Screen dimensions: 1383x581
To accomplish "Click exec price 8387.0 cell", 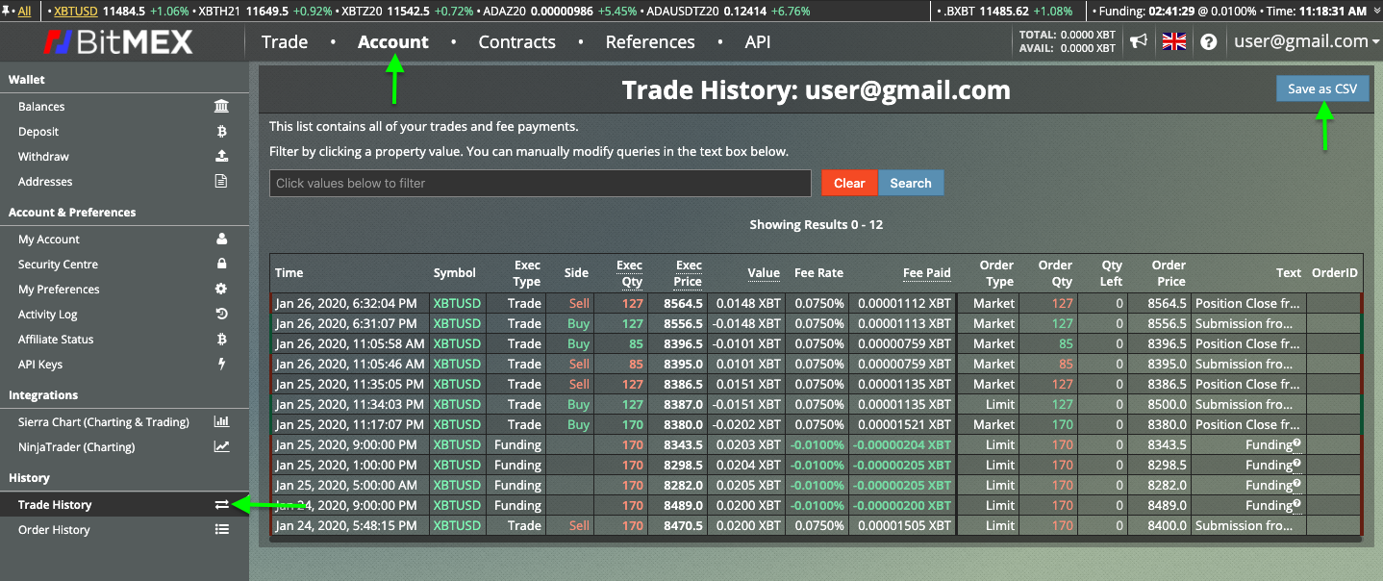I will (x=682, y=404).
